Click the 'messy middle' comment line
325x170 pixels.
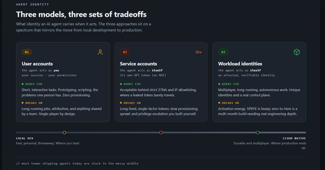click(77, 163)
